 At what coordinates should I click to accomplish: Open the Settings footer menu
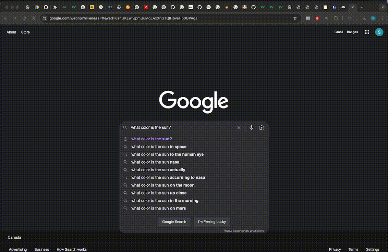pyautogui.click(x=373, y=249)
